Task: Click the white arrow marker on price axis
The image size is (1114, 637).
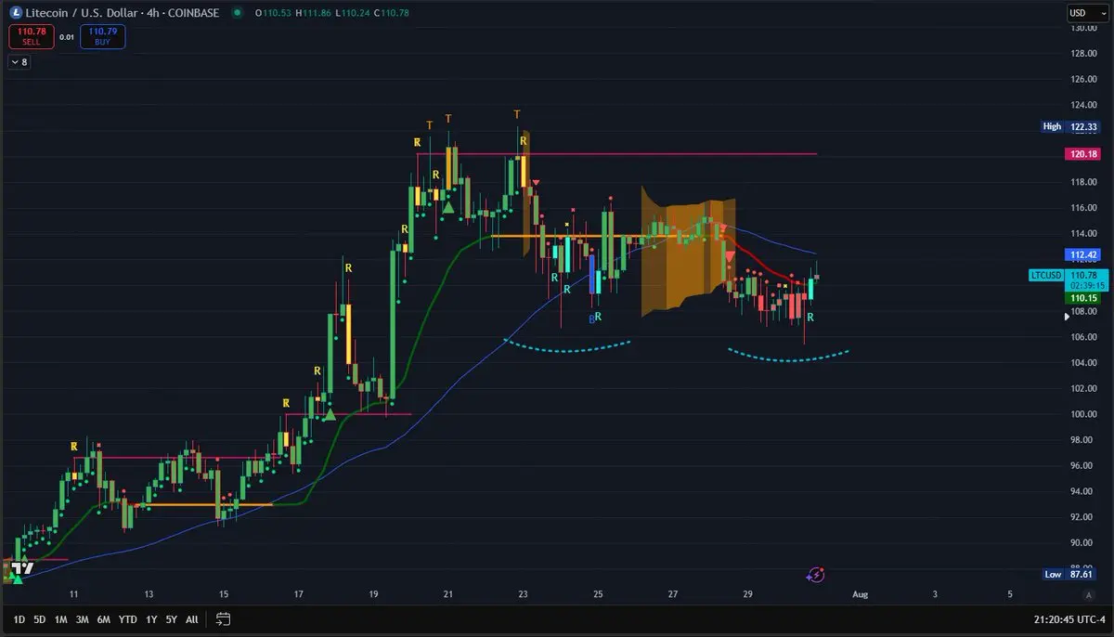Action: click(x=1066, y=317)
